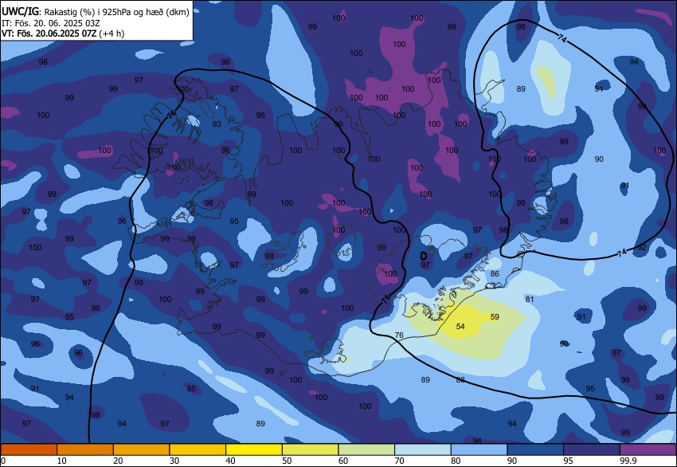The width and height of the screenshot is (677, 467).
Task: Click the '60' tick label on the color scale
Action: [x=343, y=461]
